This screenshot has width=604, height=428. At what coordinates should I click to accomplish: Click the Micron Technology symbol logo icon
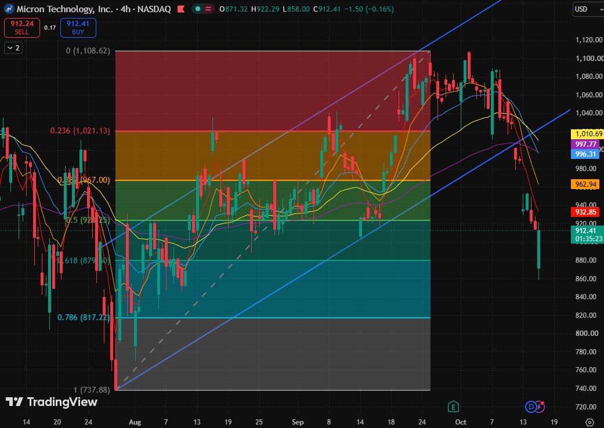(x=9, y=9)
